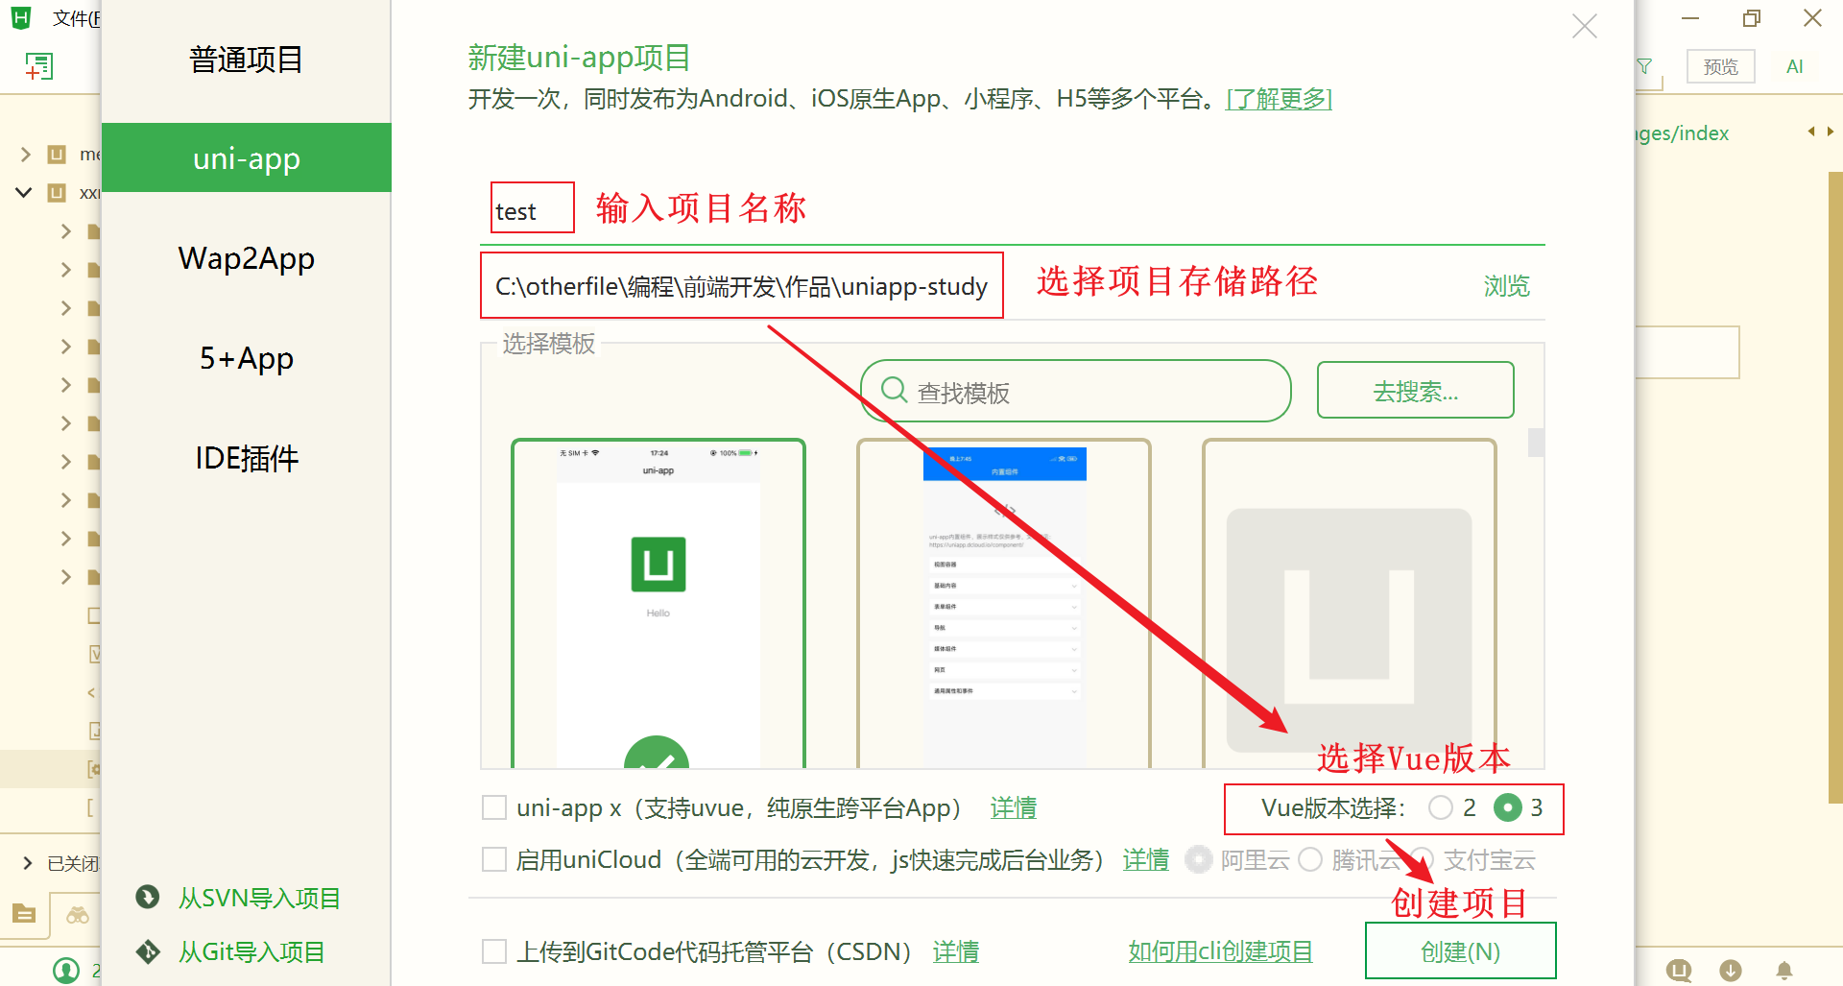Image resolution: width=1843 pixels, height=986 pixels.
Task: Close the new project dialog
Action: [x=1585, y=26]
